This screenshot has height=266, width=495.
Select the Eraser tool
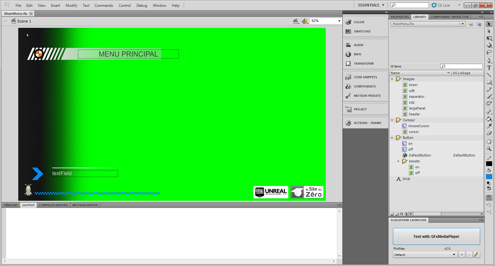click(x=489, y=133)
